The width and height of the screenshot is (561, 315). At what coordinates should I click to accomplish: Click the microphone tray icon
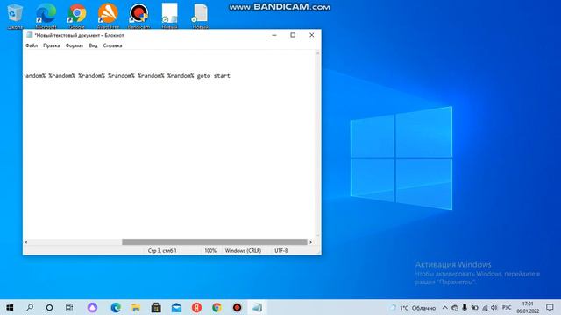pyautogui.click(x=465, y=308)
